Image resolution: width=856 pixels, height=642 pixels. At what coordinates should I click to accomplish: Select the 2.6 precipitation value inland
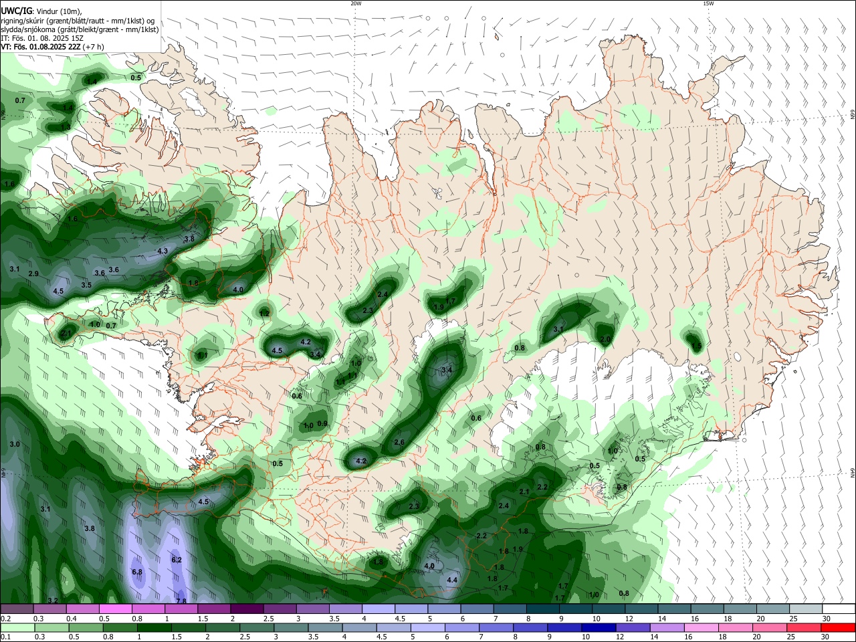coord(399,443)
